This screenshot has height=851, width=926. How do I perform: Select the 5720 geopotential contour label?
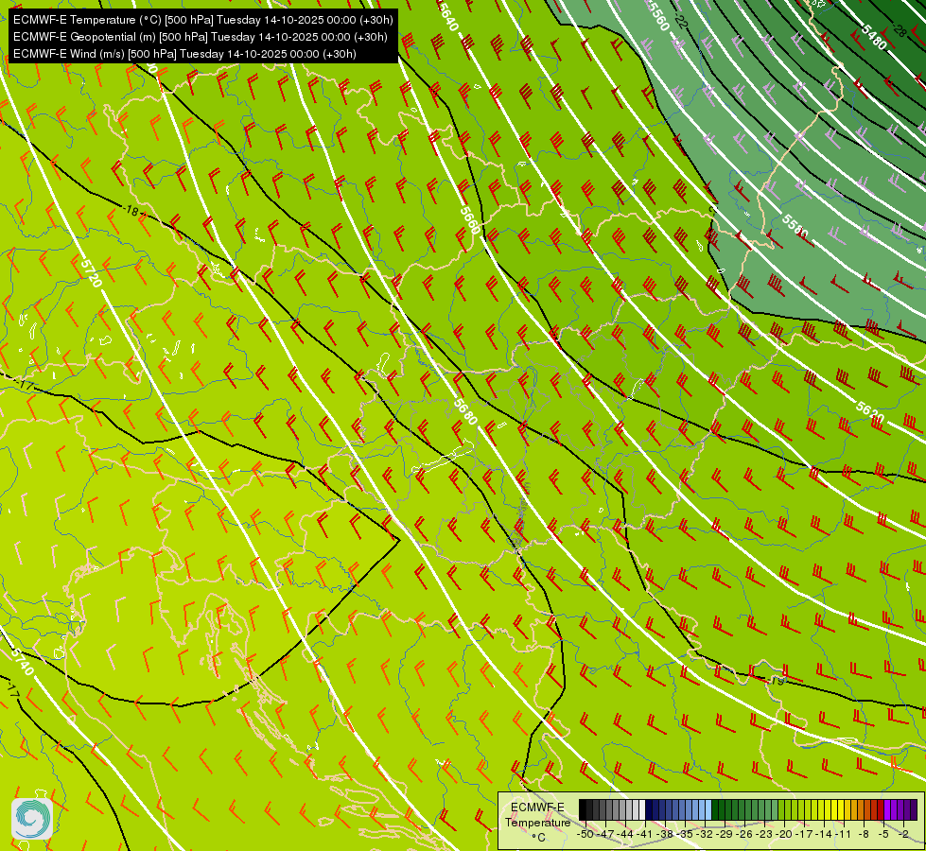(91, 273)
